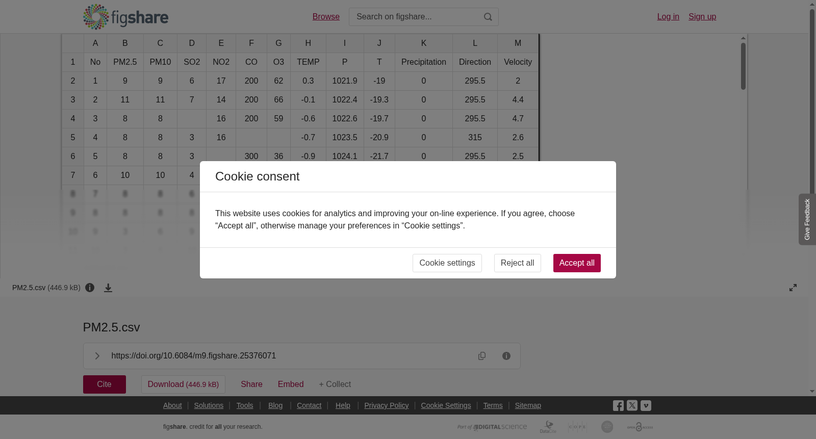Open Solutions footer link
The height and width of the screenshot is (439, 816).
(209, 405)
